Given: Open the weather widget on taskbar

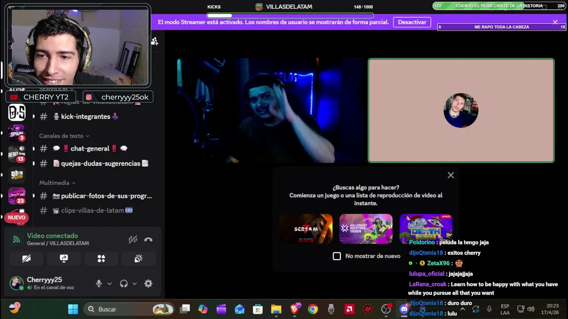Looking at the screenshot, I should (15, 308).
